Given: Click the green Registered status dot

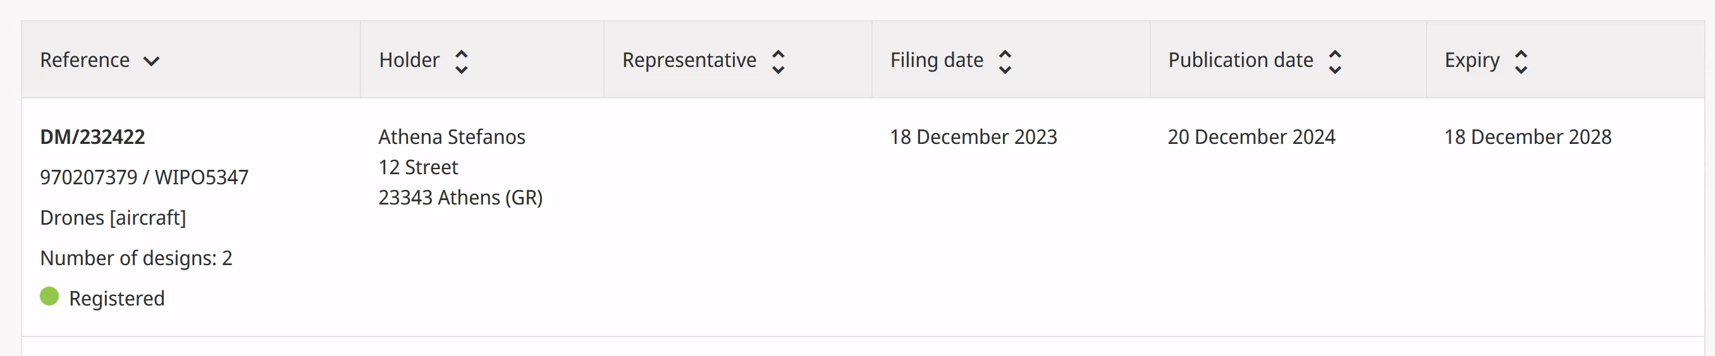Looking at the screenshot, I should point(49,296).
